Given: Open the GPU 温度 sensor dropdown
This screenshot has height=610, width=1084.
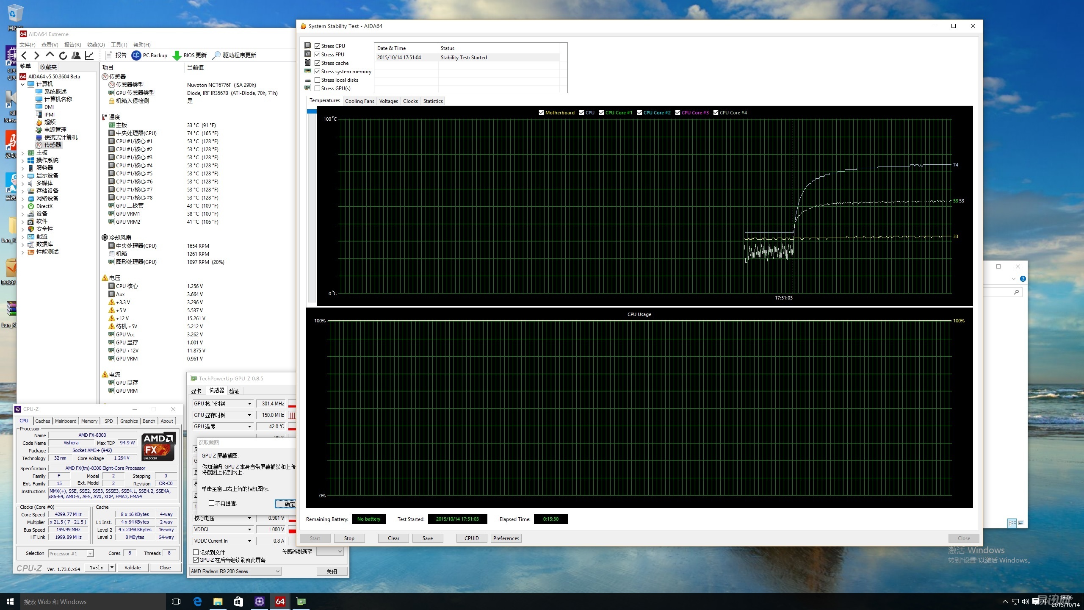Looking at the screenshot, I should tap(249, 427).
